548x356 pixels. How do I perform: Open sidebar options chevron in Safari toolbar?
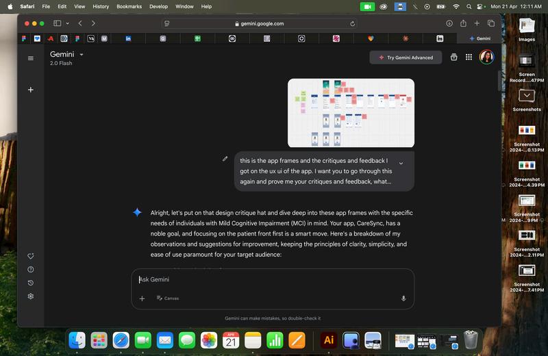pos(67,23)
